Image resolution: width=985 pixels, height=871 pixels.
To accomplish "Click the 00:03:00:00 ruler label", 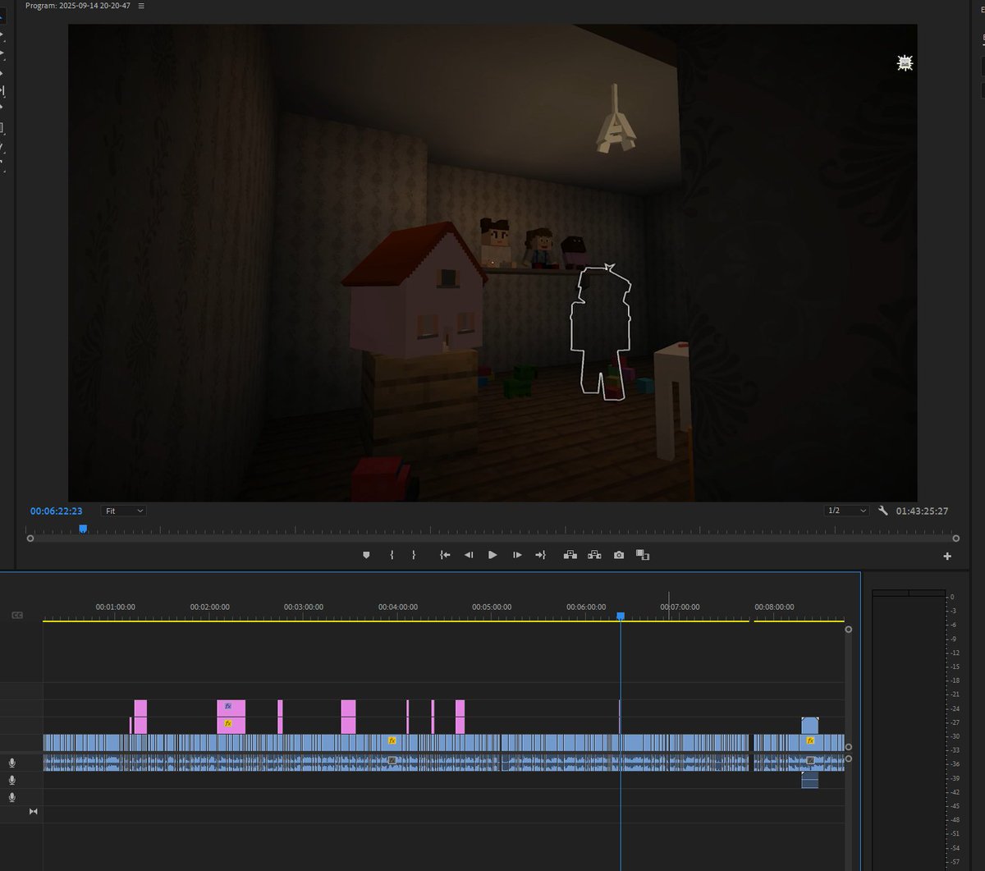I will coord(304,607).
